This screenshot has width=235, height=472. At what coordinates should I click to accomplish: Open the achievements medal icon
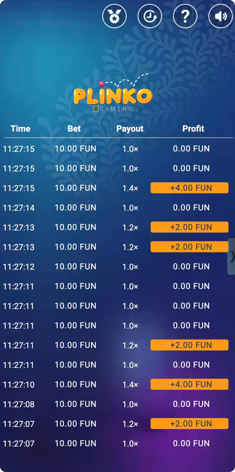[114, 16]
